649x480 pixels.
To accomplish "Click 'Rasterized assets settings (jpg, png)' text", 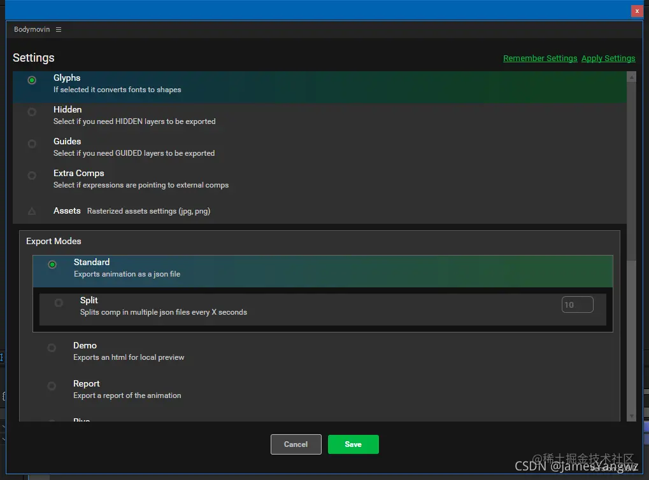I will point(148,212).
